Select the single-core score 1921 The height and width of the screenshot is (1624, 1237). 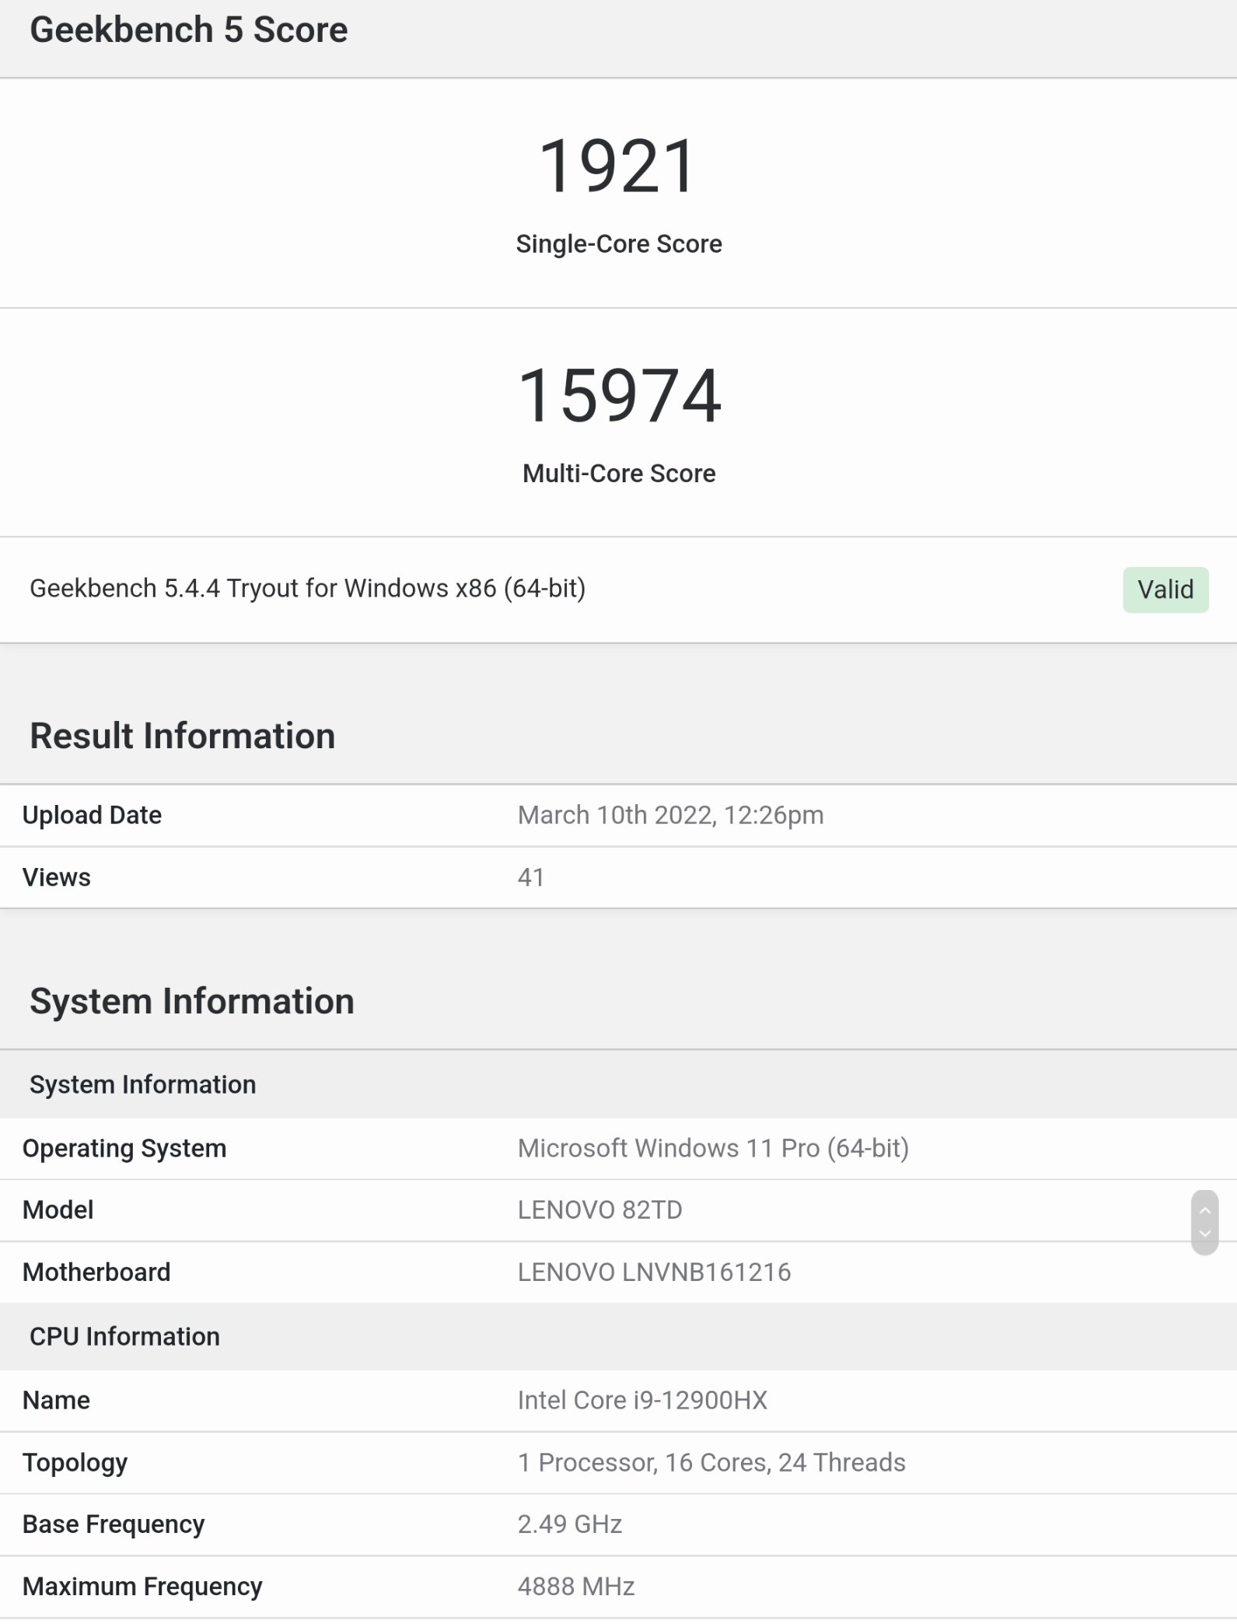tap(617, 166)
